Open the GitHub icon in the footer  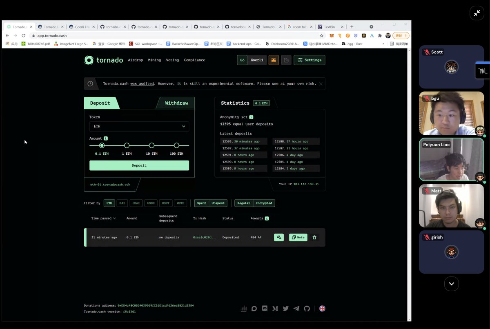pyautogui.click(x=307, y=309)
